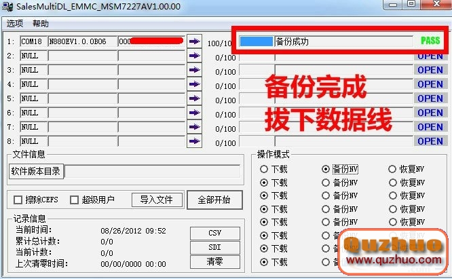Open the 选项 menu
Screen dimensions: 452x279
[15, 23]
